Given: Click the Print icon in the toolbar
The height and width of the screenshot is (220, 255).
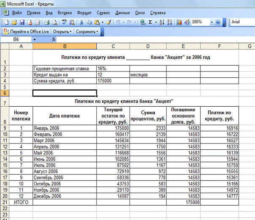Looking at the screenshot, I should (x=47, y=22).
